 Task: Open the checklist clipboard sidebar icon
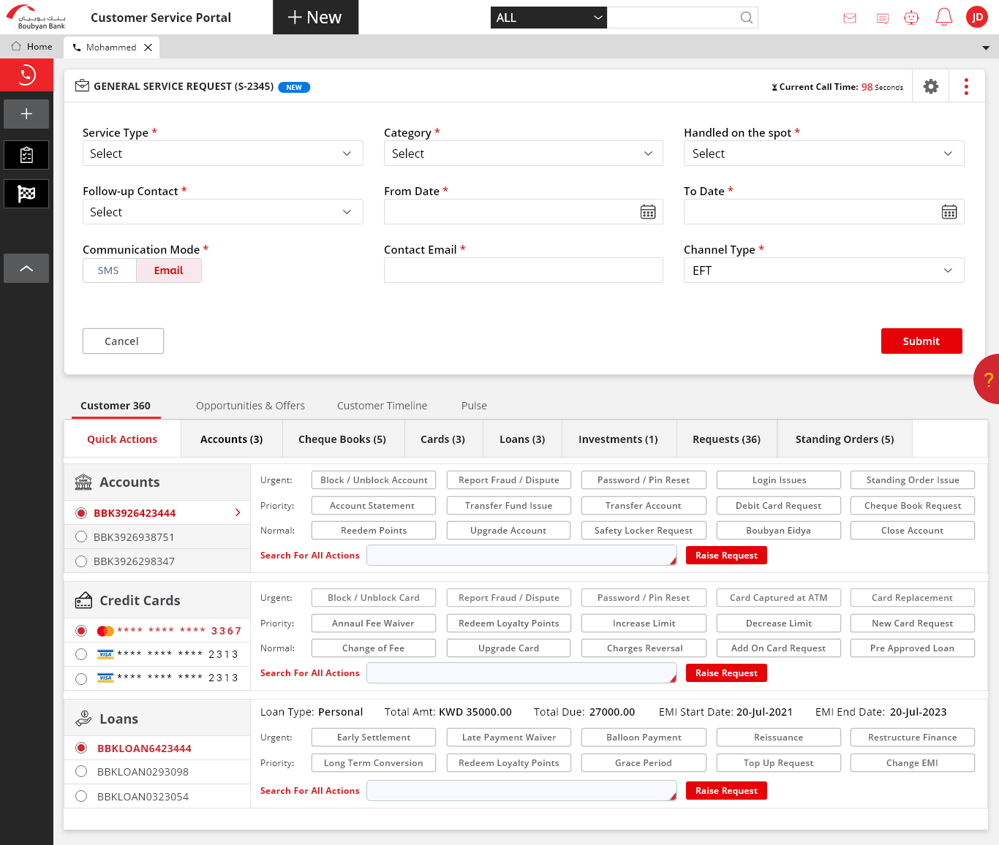(26, 155)
